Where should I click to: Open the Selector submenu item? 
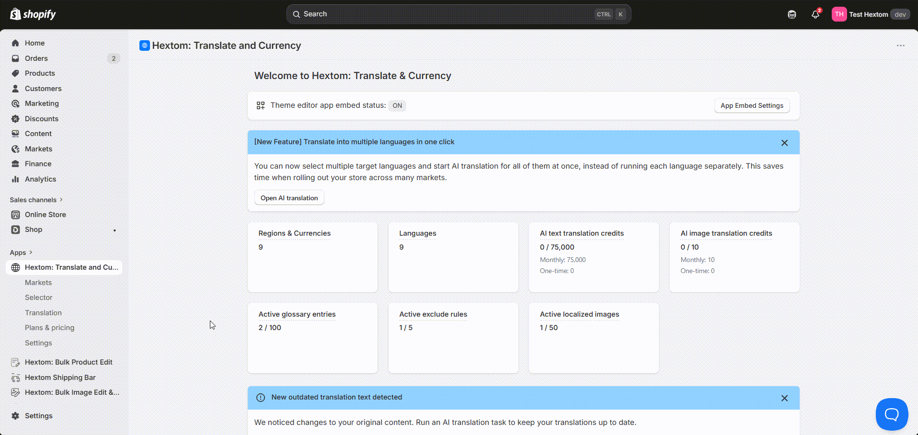pos(39,298)
